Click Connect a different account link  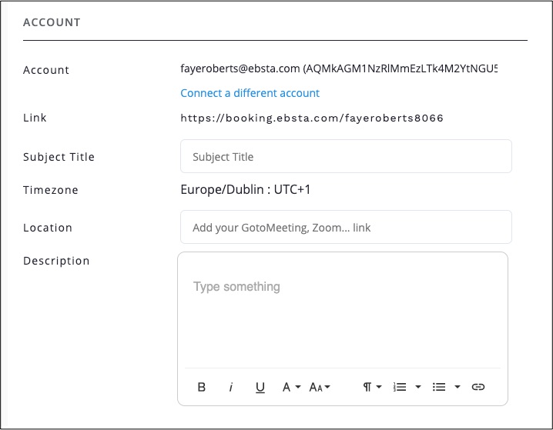[250, 93]
